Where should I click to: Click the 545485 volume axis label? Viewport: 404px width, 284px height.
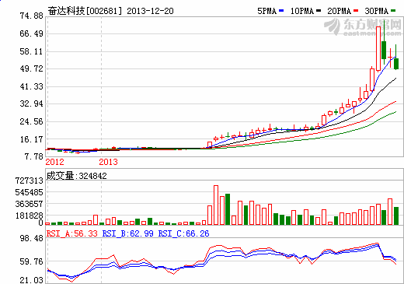(x=30, y=192)
